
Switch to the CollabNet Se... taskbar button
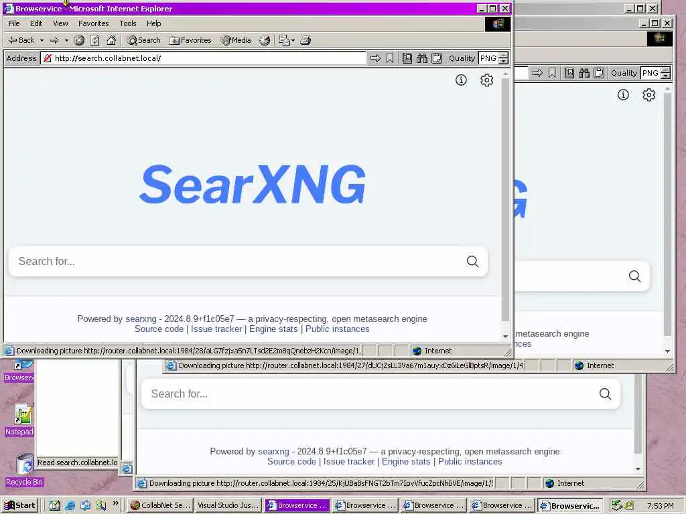tap(161, 505)
